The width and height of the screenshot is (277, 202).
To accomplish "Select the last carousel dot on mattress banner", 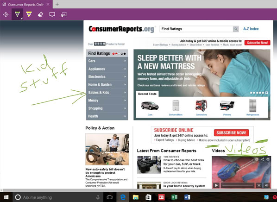I will click(x=266, y=93).
